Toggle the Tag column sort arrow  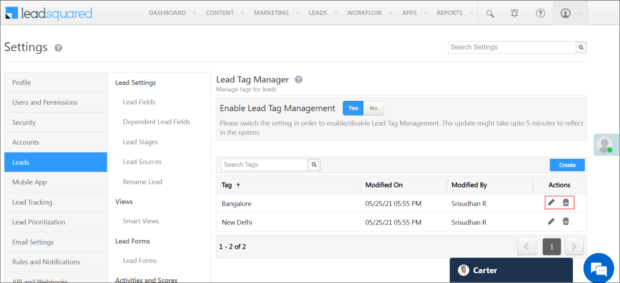click(x=238, y=185)
